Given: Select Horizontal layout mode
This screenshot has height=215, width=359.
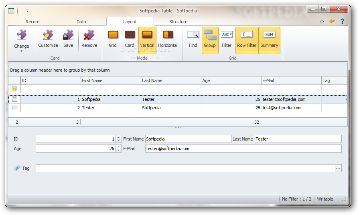Looking at the screenshot, I should (x=168, y=39).
